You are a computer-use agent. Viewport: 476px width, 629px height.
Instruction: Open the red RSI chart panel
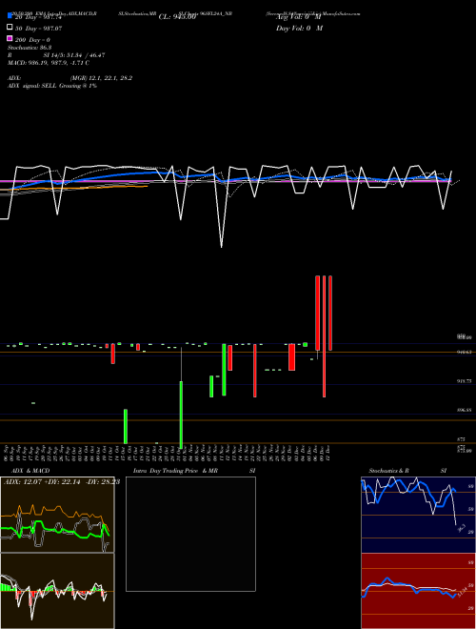pos(418,591)
